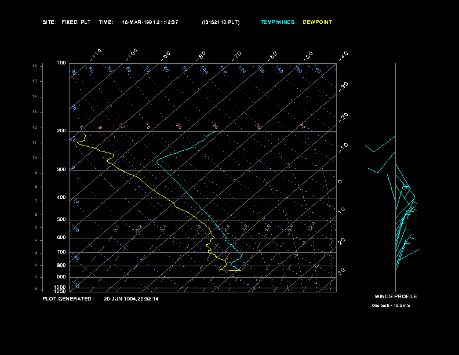Screen dimensions: 459x355
Task: Click the cyan TEMP/WINDS legend label
Action: [x=278, y=22]
